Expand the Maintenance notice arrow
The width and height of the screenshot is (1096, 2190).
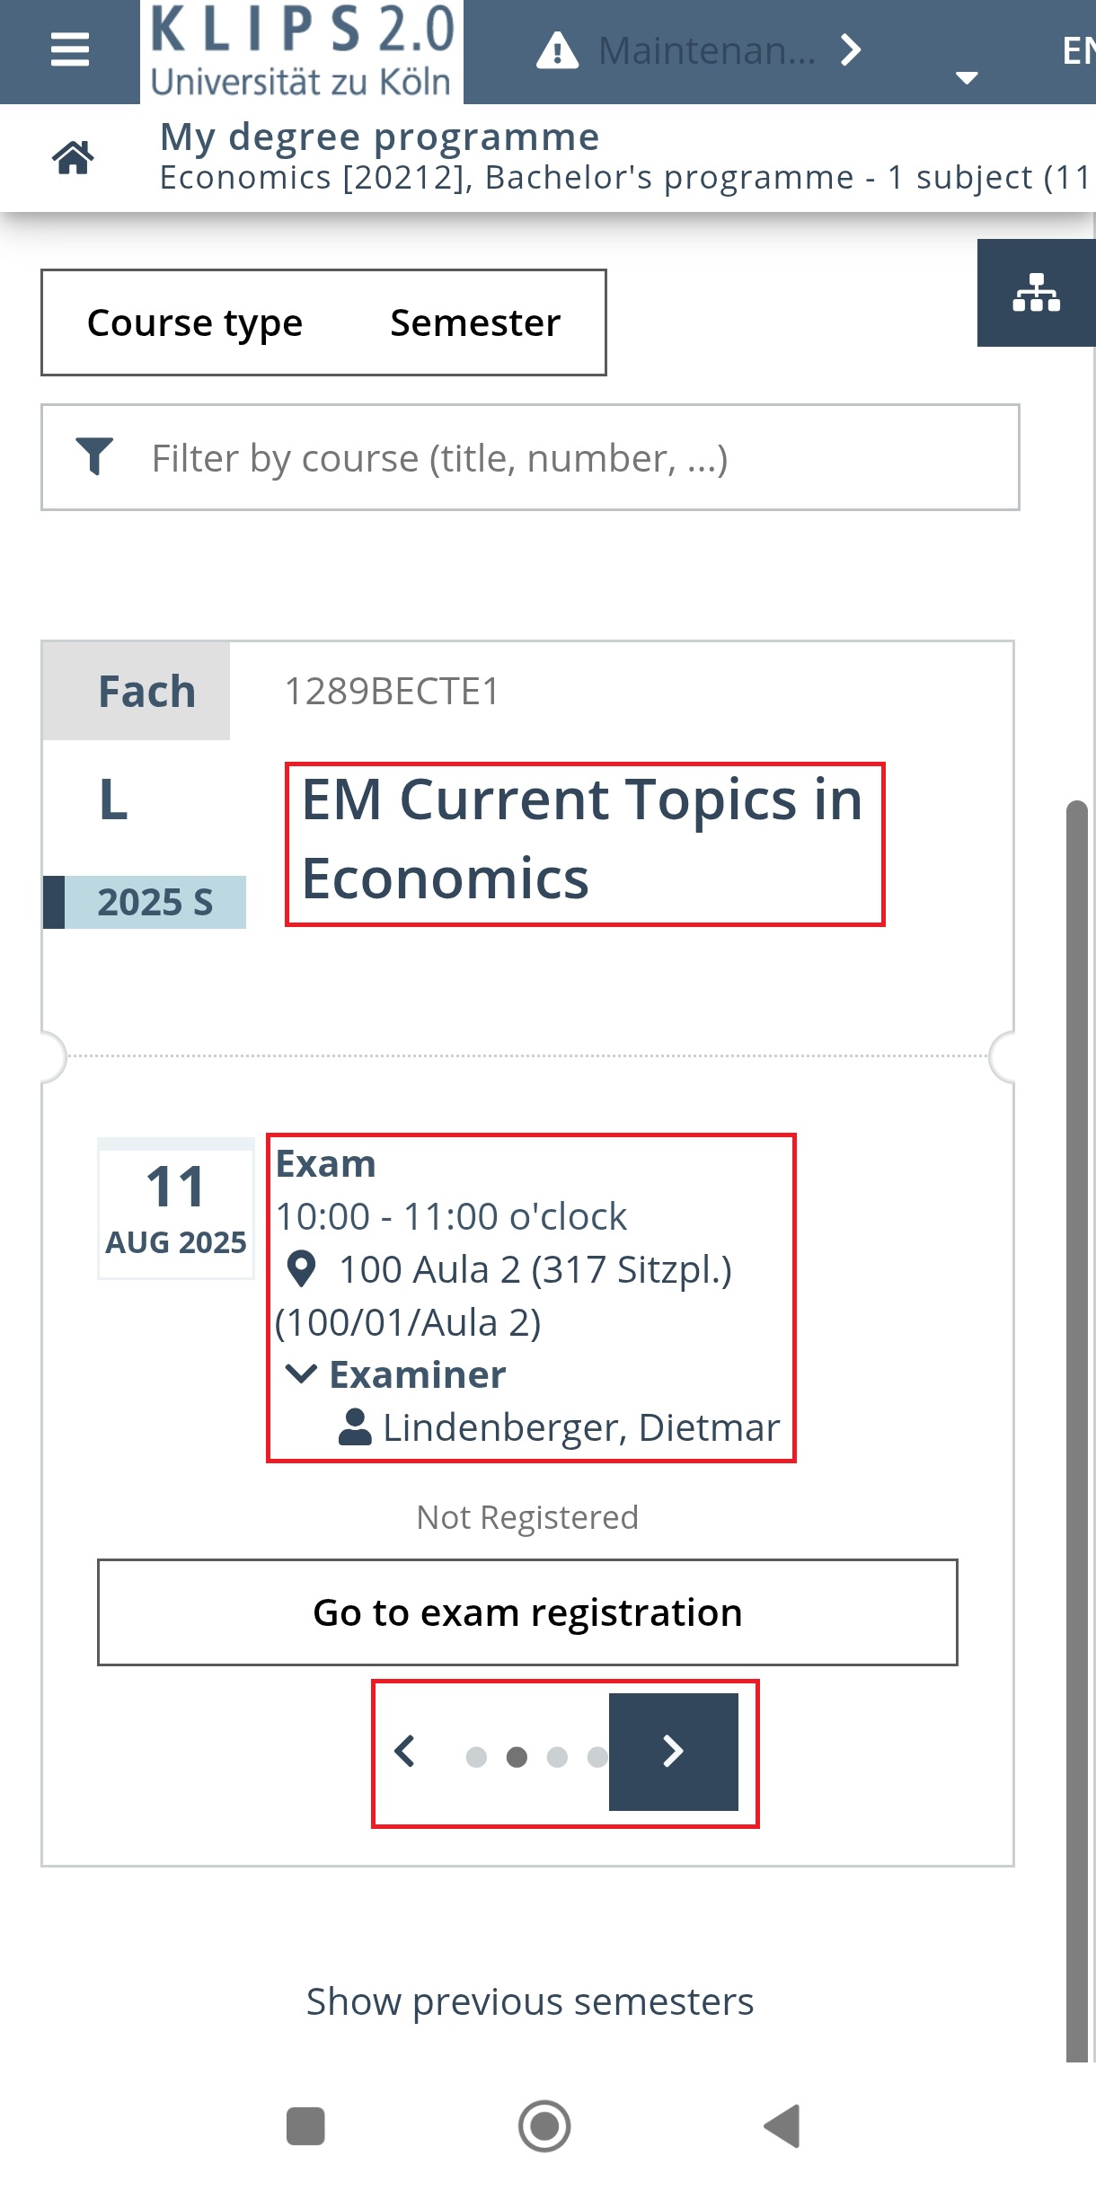[851, 50]
